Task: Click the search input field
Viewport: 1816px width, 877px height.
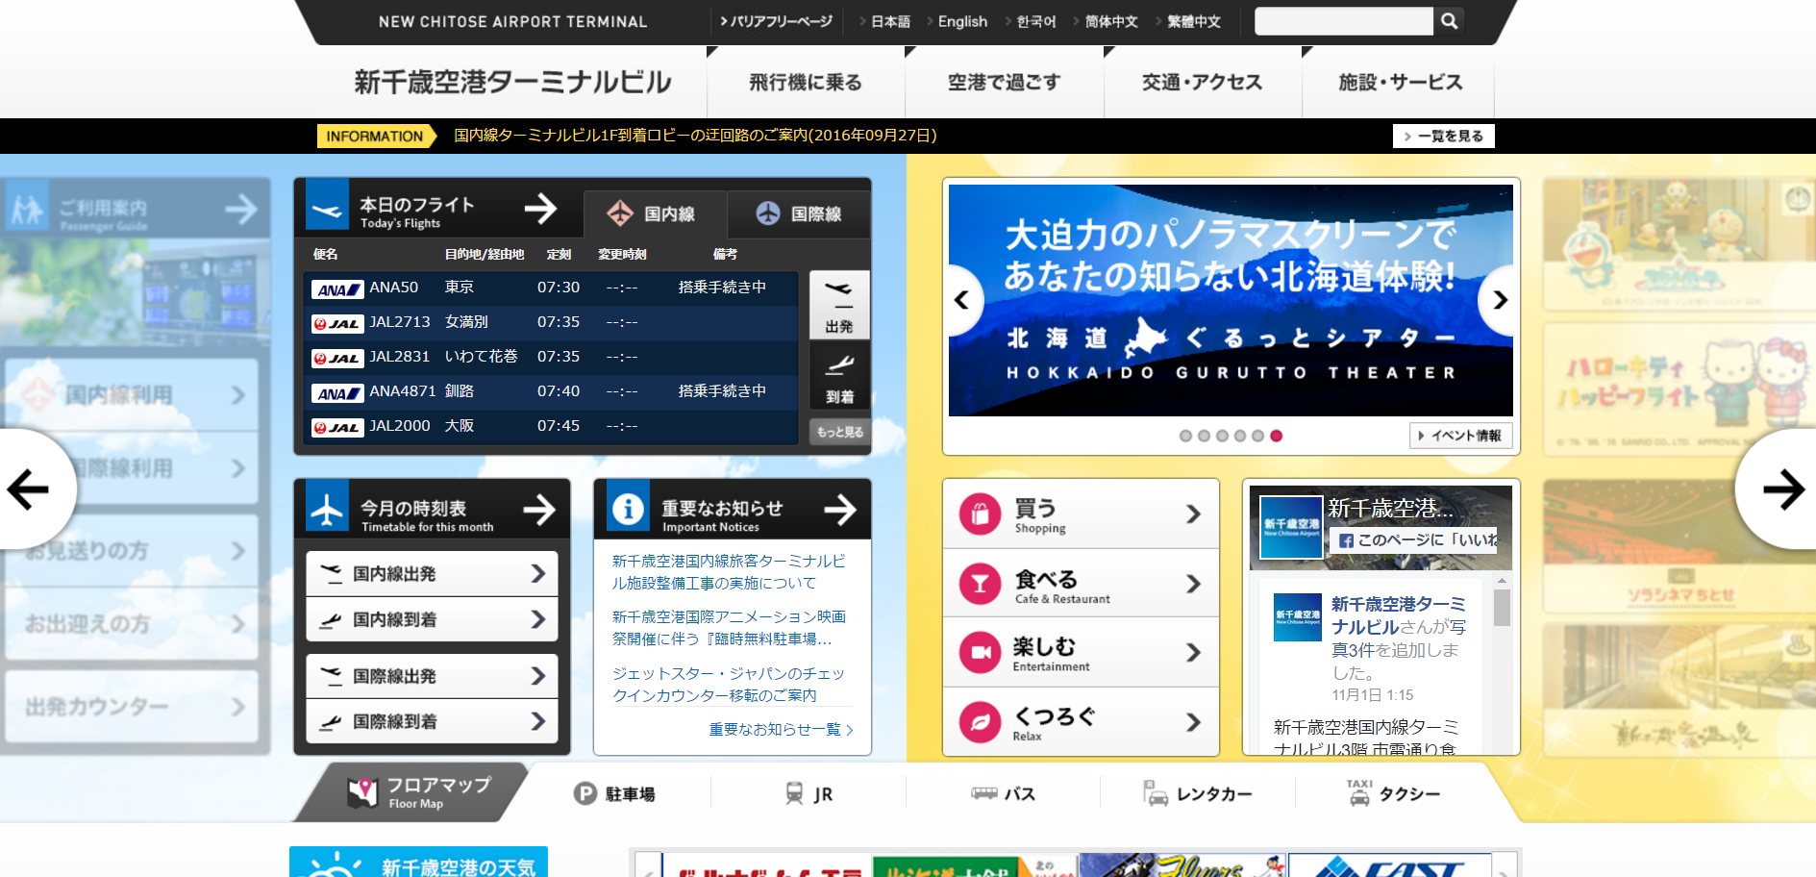Action: [x=1343, y=21]
